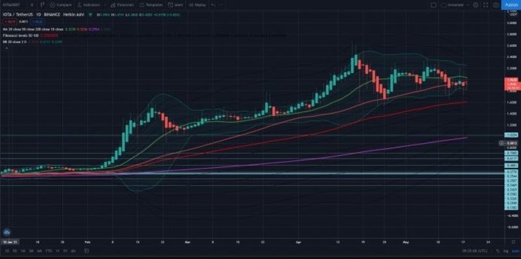Screen dimensions: 521x259
Task: Open the indicator Templates menu
Action: [x=151, y=5]
